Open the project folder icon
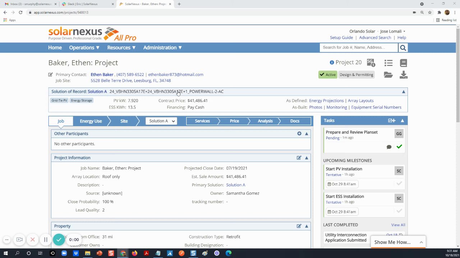Image resolution: width=460 pixels, height=258 pixels. coord(388,75)
